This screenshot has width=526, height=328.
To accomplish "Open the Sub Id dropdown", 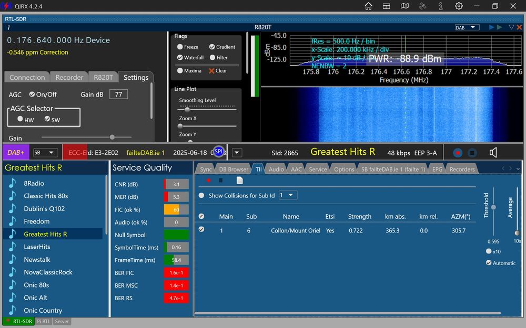I will coord(288,195).
